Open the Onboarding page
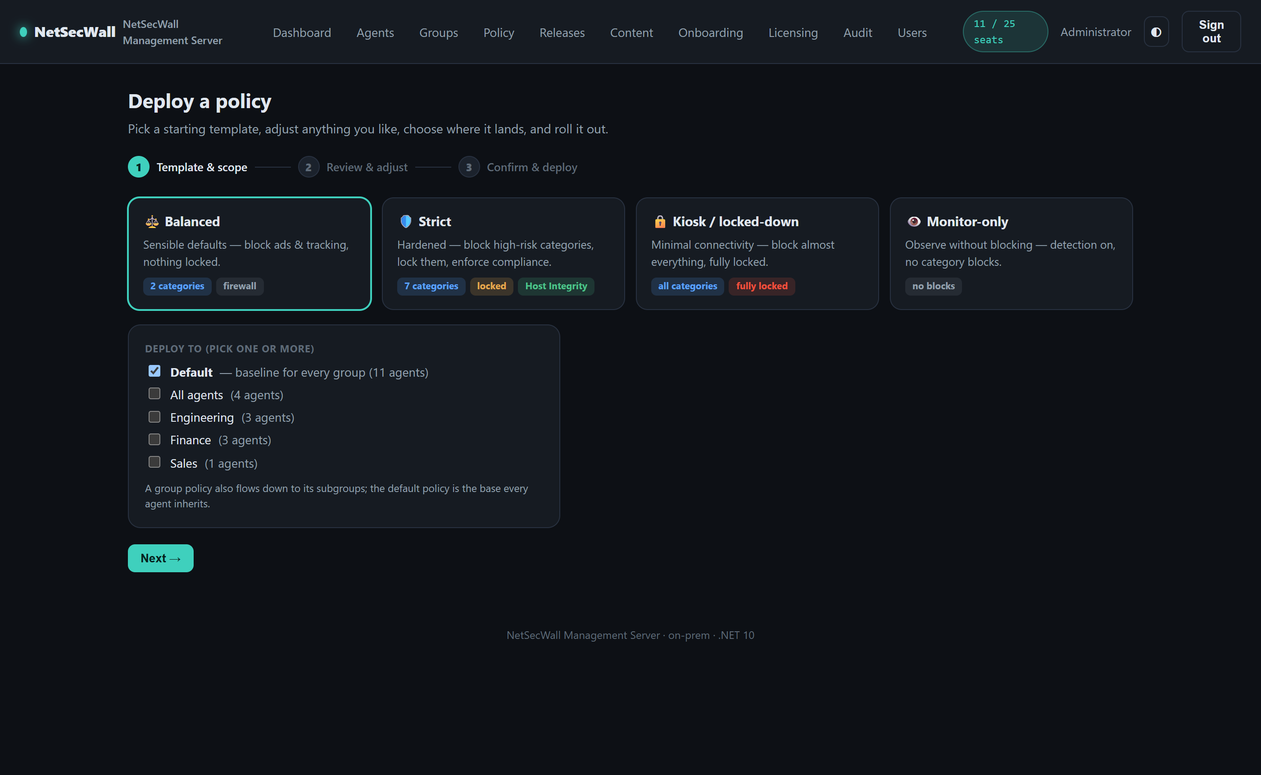This screenshot has height=775, width=1261. tap(710, 32)
